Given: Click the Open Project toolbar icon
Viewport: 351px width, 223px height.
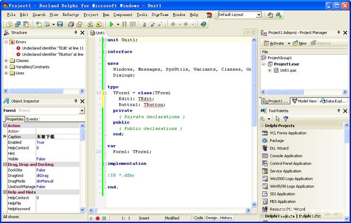Looking at the screenshot, I should [79, 24].
